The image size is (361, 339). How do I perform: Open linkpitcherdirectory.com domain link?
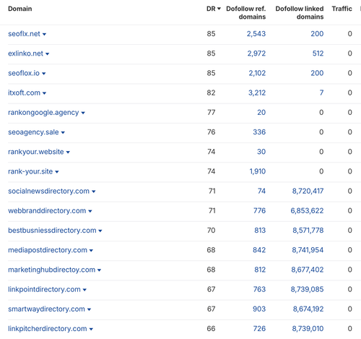[x=48, y=329]
